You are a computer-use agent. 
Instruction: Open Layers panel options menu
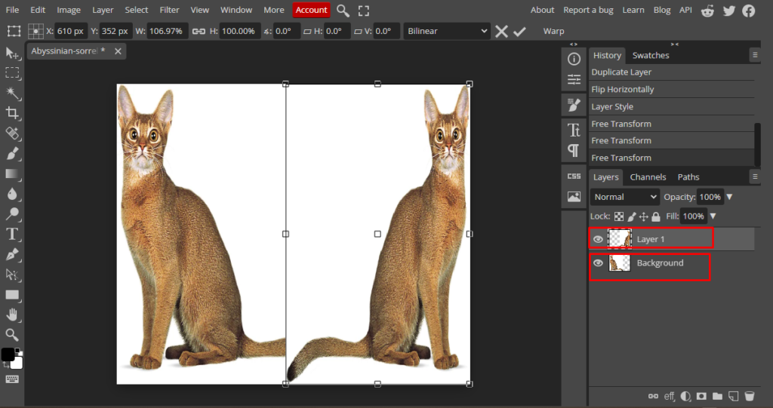pyautogui.click(x=755, y=176)
